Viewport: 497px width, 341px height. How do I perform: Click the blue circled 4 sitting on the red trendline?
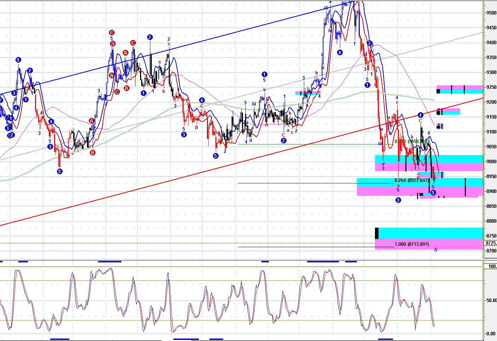tap(420, 115)
